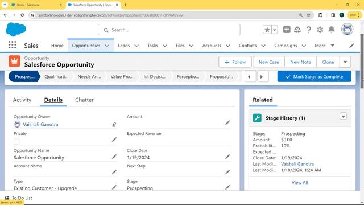Expand the Opportunities nav dropdown chevron

(x=107, y=46)
